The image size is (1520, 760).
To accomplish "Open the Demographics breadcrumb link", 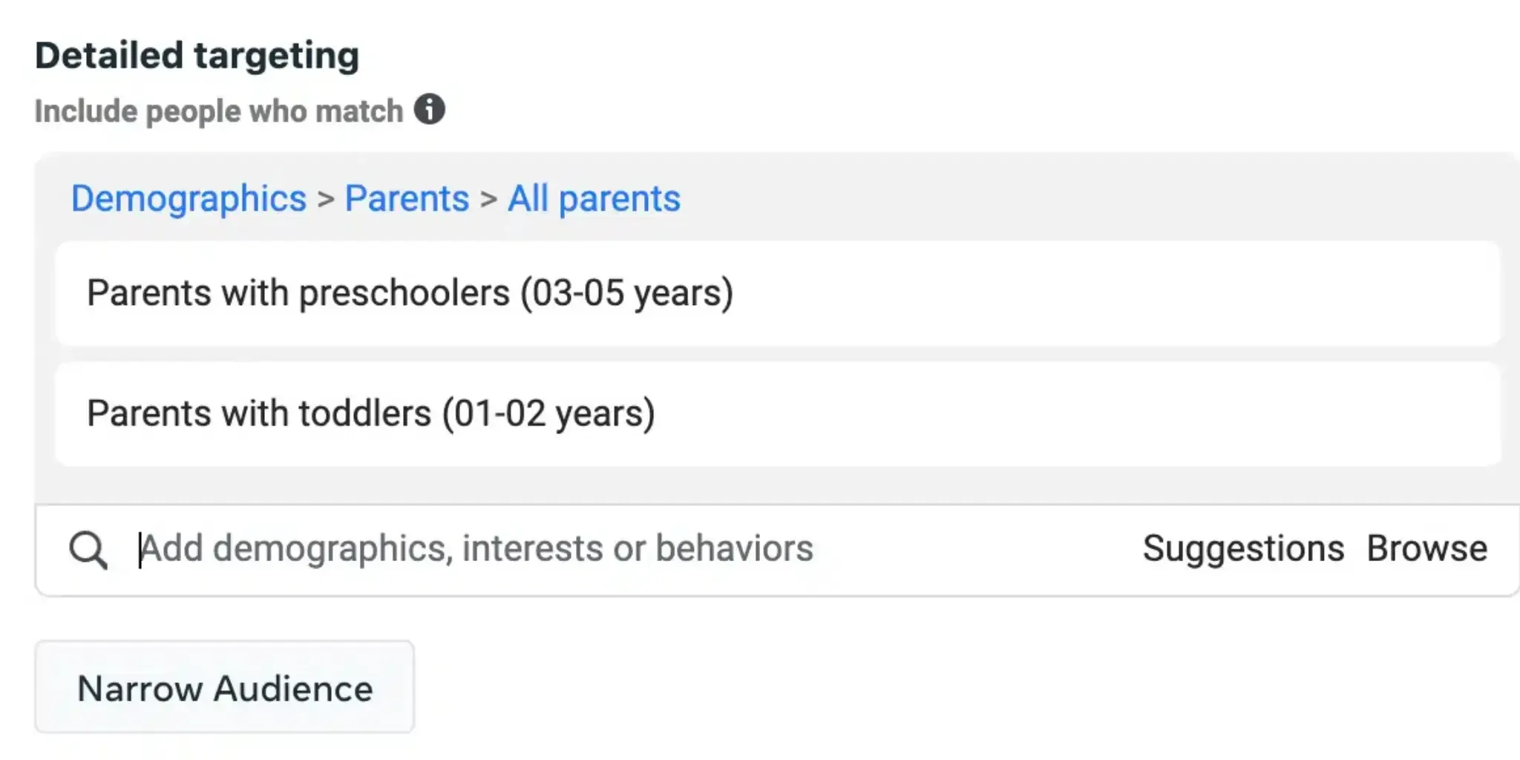I will [189, 199].
